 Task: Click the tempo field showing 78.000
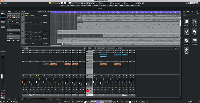pos(133,102)
